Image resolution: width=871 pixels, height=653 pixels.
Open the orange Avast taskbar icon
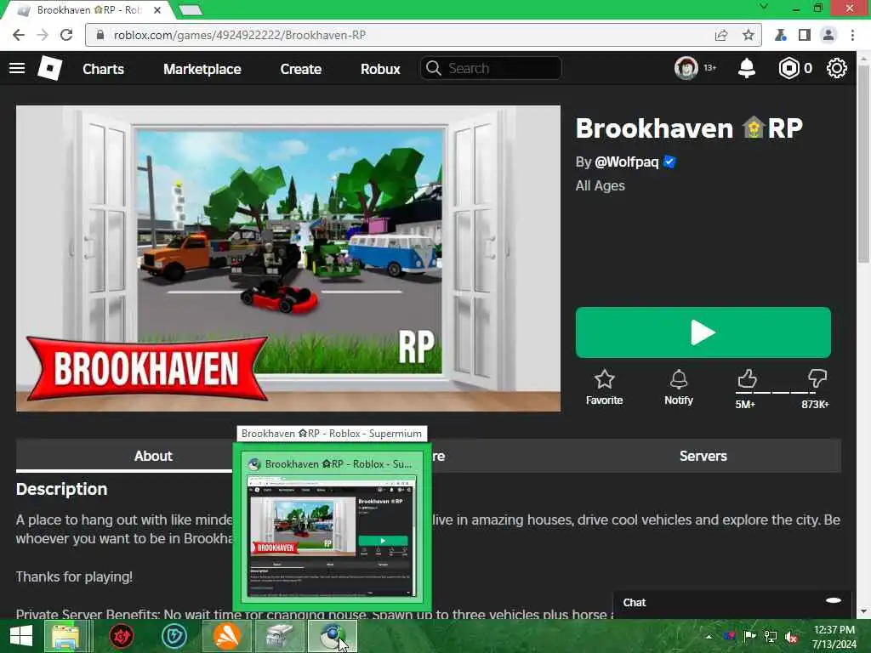click(227, 636)
